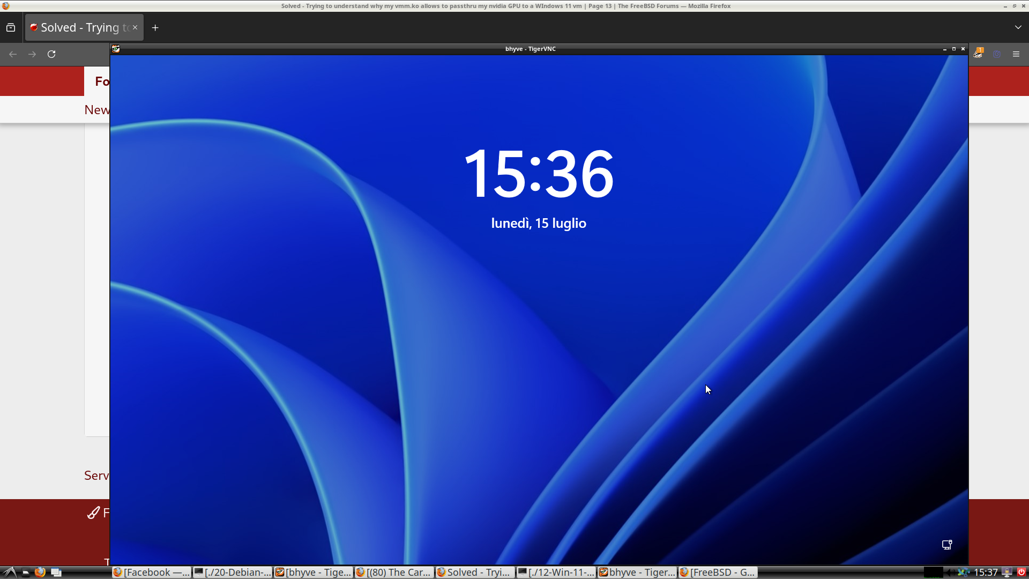Screen dimensions: 1029x579
Task: Click 'New' link in forum navigation
Action: (97, 110)
